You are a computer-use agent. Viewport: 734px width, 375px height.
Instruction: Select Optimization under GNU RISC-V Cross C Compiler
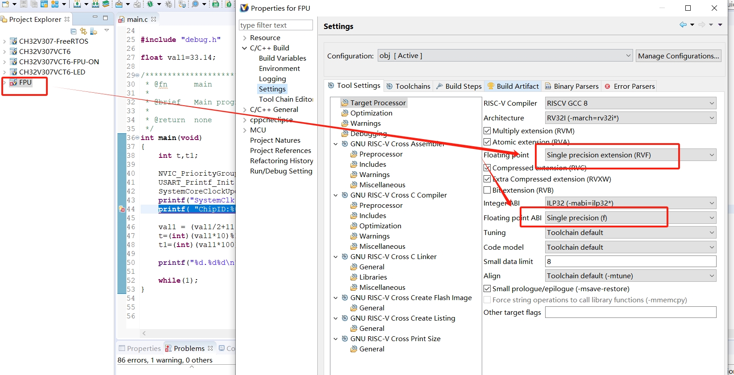coord(380,226)
